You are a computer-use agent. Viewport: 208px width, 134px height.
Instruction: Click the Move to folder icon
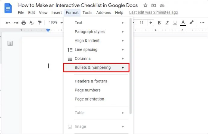(x=154, y=5)
